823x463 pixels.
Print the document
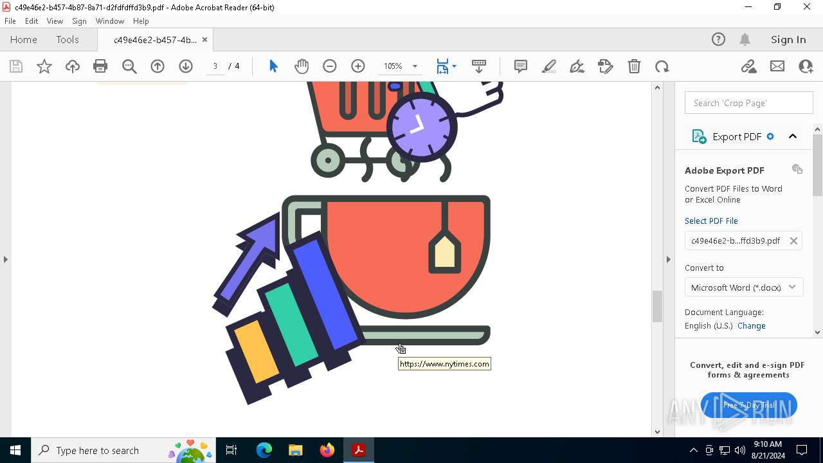point(100,66)
